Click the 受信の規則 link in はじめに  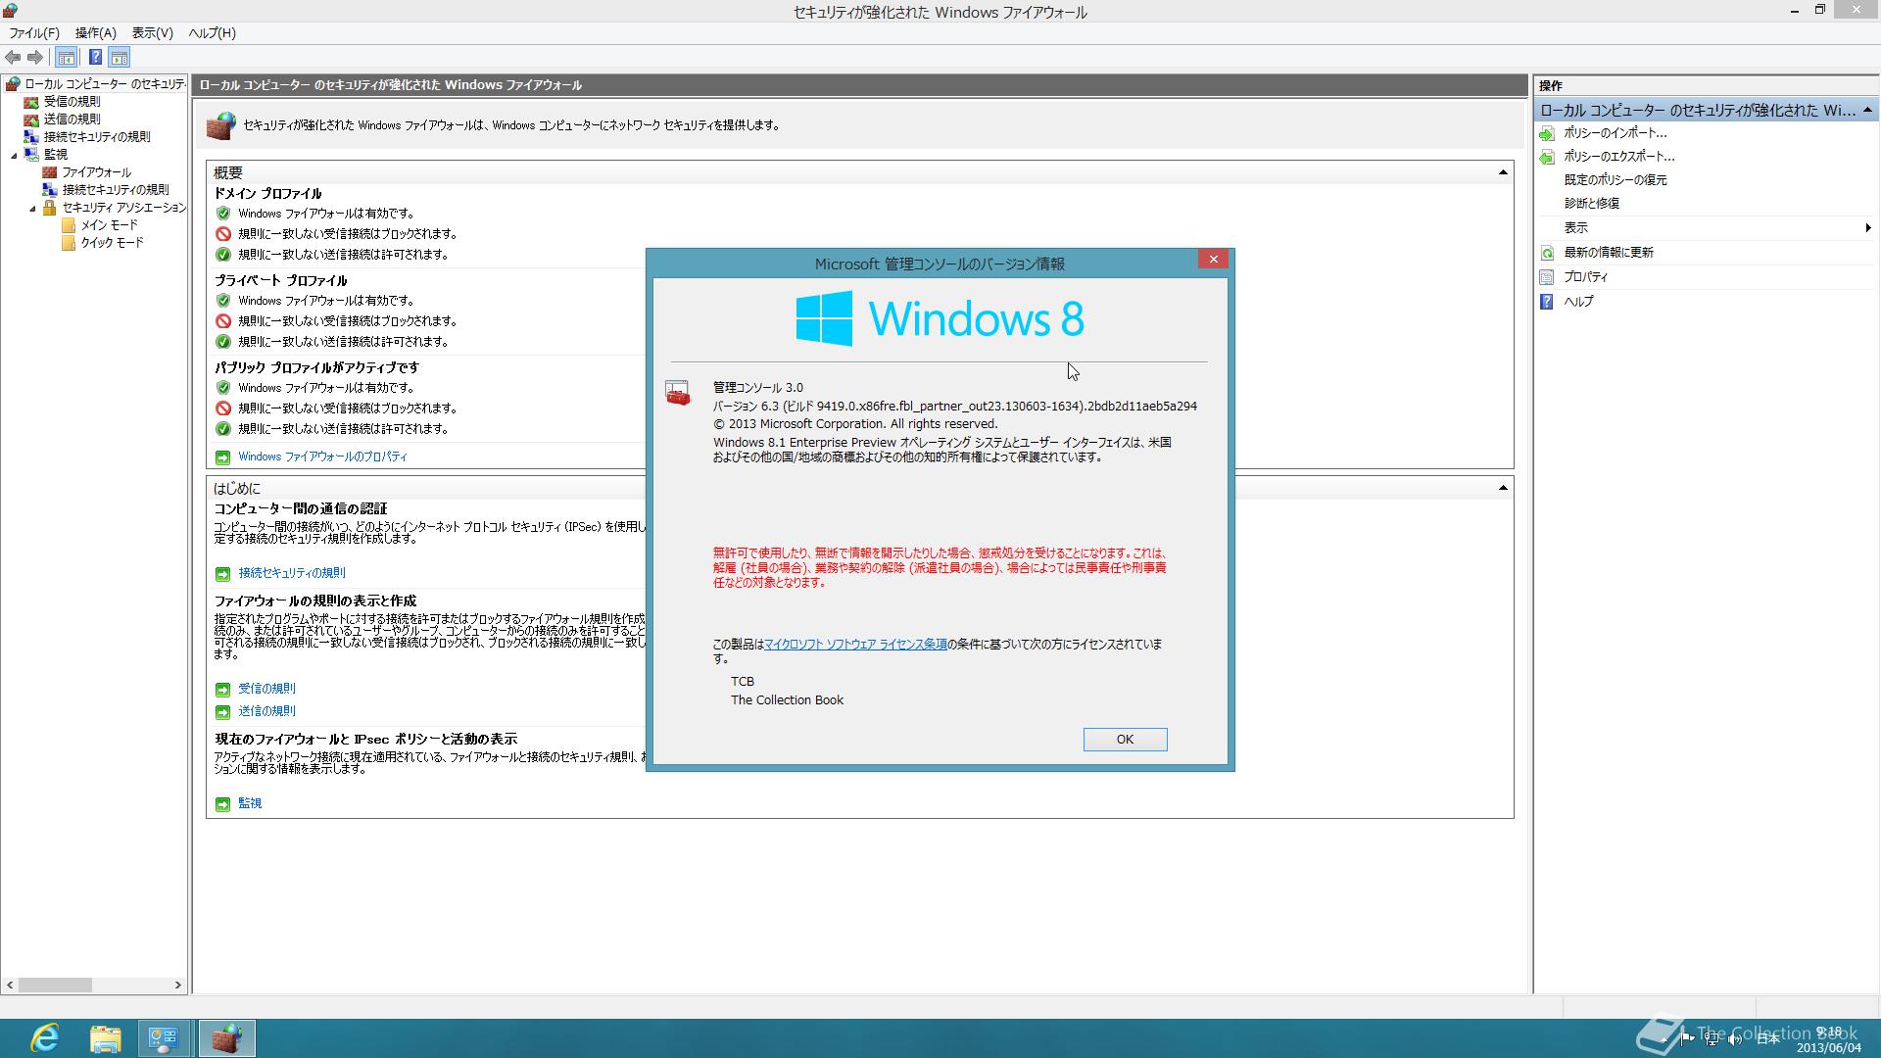click(x=266, y=689)
